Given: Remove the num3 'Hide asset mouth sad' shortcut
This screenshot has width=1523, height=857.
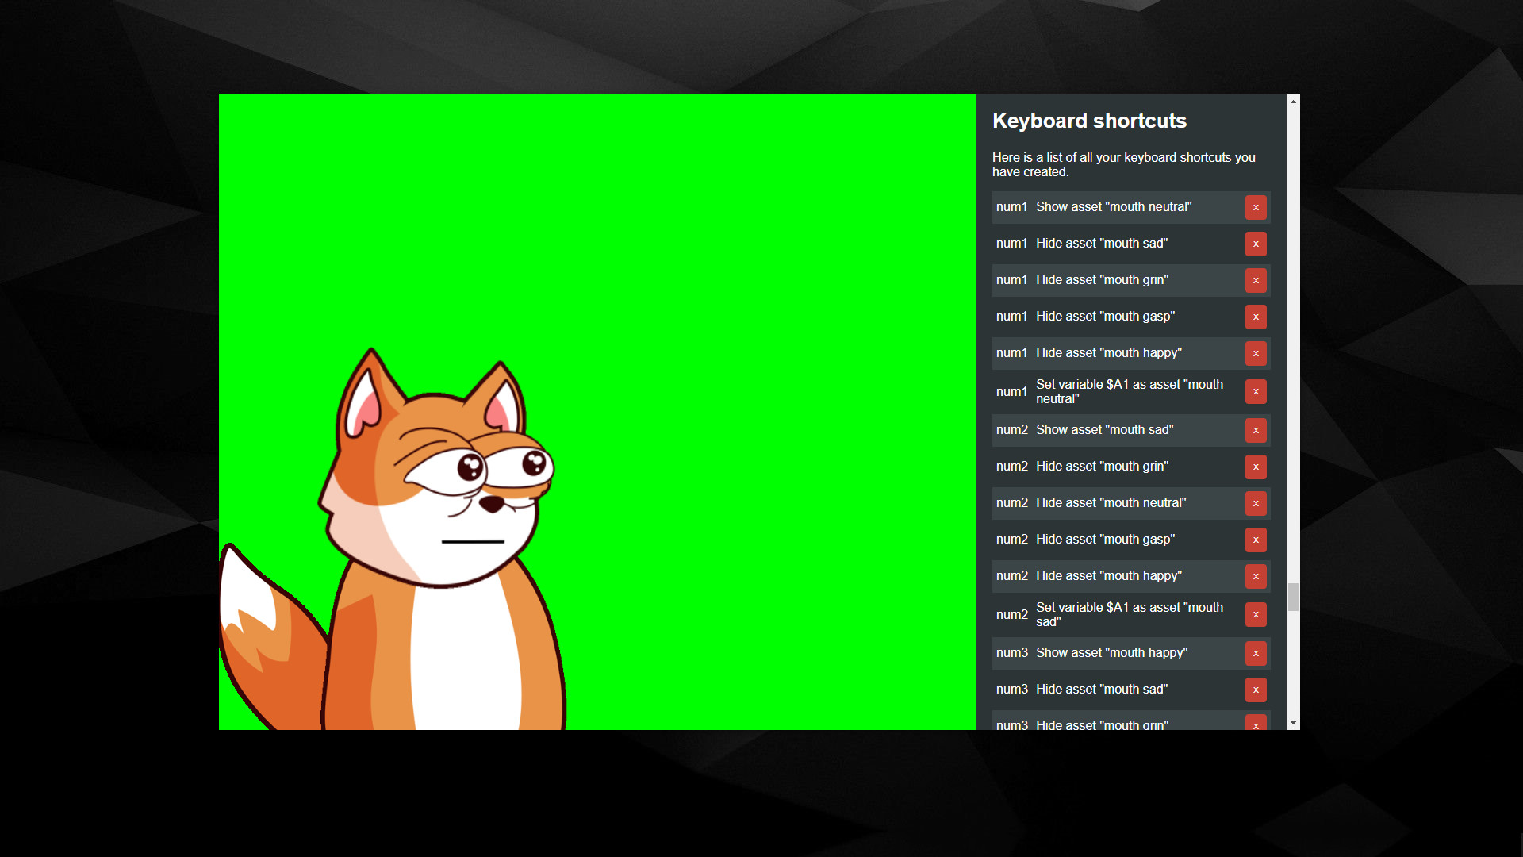Looking at the screenshot, I should coord(1256,690).
